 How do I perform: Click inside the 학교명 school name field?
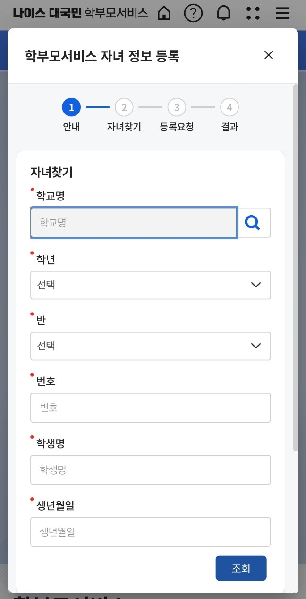[x=134, y=223]
